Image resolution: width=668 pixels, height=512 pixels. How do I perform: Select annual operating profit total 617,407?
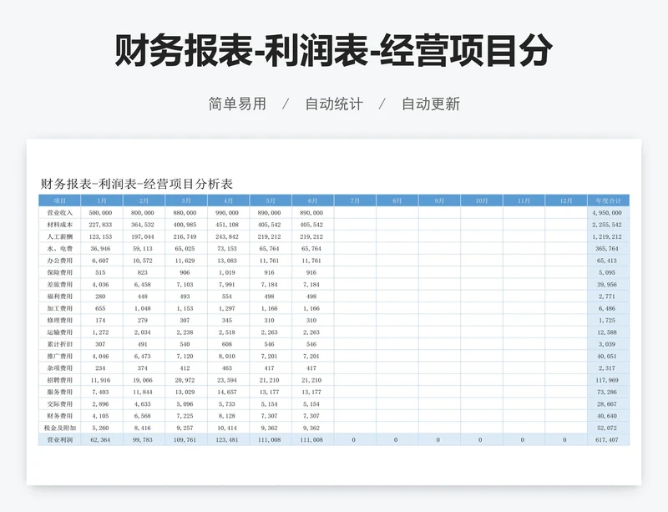coord(607,439)
